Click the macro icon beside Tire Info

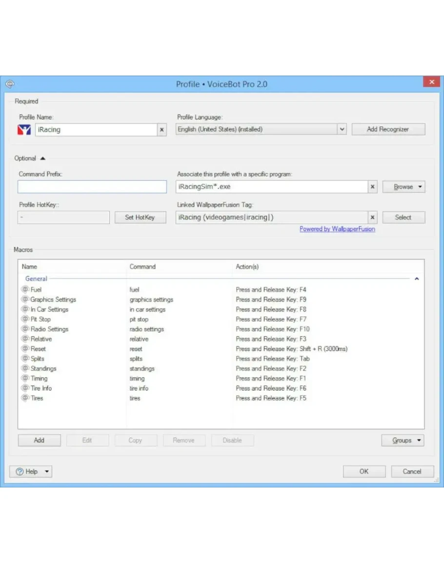click(x=25, y=388)
